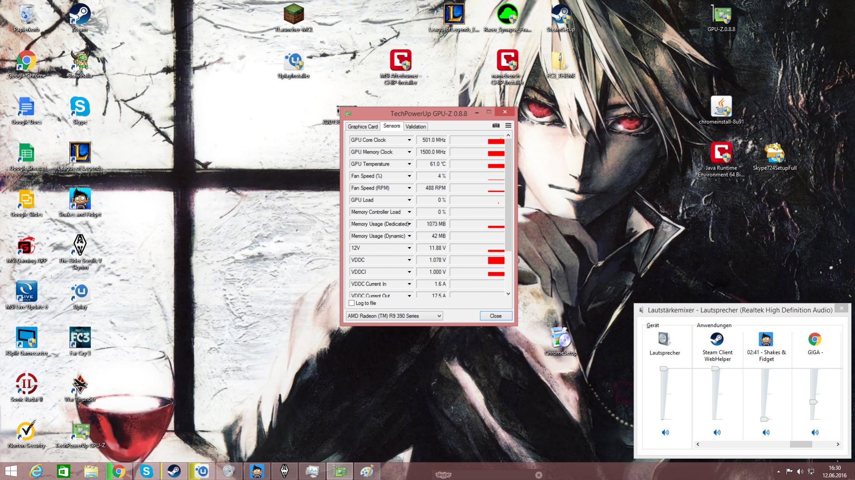The width and height of the screenshot is (855, 480).
Task: Open Google Chrome desktop shortcut
Action: (27, 64)
